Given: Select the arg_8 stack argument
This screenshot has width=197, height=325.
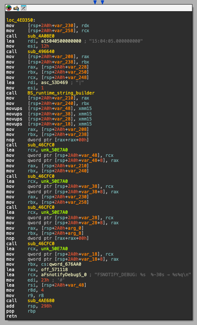Looking at the screenshot, I should pyautogui.click(x=76, y=233).
